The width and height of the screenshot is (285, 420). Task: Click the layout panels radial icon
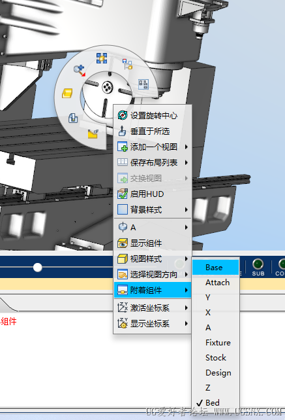[143, 84]
